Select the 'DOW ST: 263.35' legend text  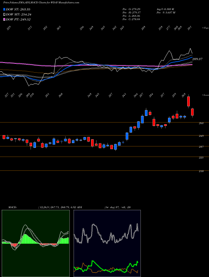pos(18,9)
